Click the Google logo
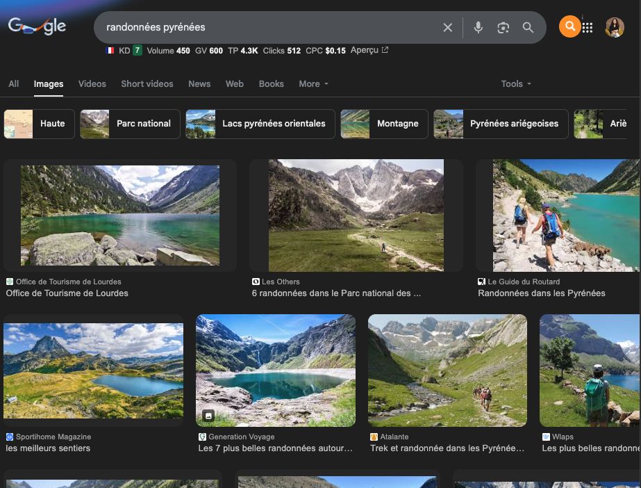The image size is (641, 488). click(x=37, y=26)
